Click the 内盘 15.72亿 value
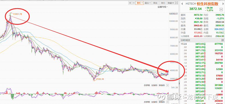Image resolution: width=225 pixels, height=104 pixels. click(220, 33)
